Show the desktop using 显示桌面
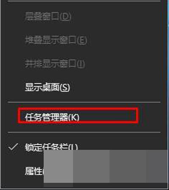The width and height of the screenshot is (169, 190). pyautogui.click(x=42, y=87)
